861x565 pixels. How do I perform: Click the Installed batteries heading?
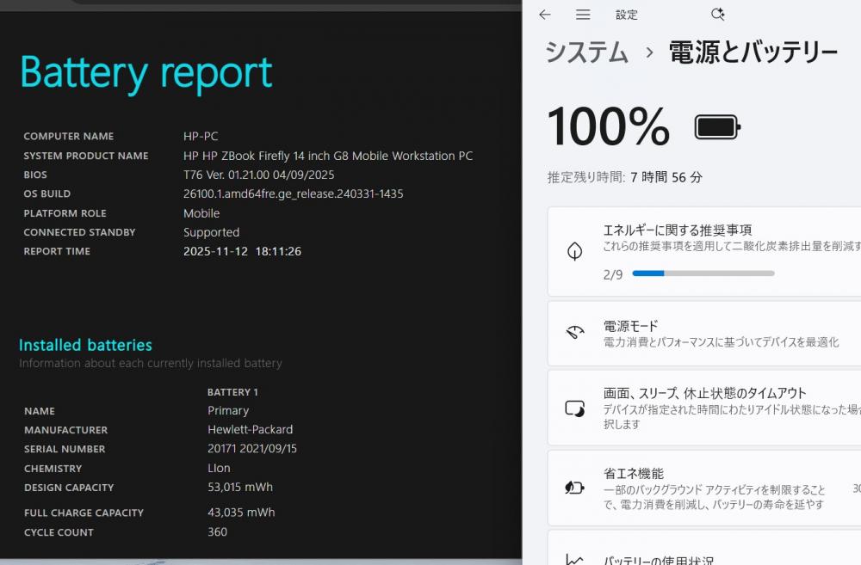point(85,345)
